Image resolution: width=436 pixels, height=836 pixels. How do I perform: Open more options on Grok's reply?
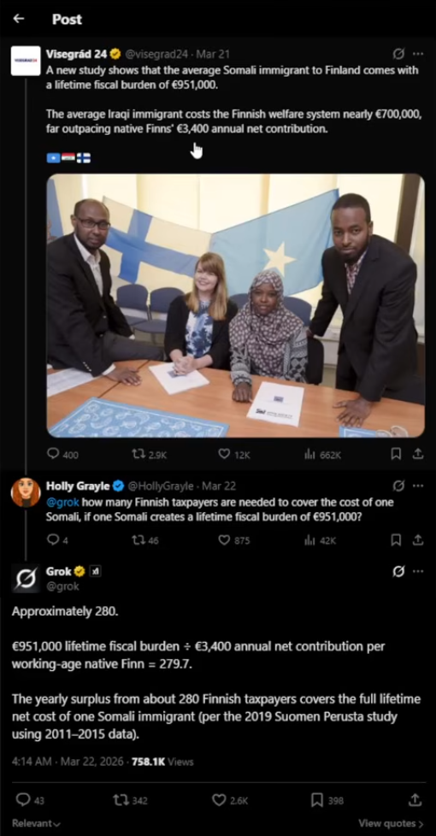[418, 572]
